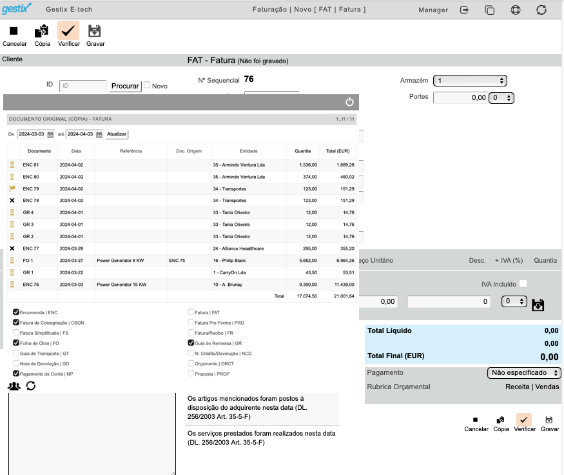Click the bottom Verificar icon
The width and height of the screenshot is (564, 475).
click(x=524, y=419)
